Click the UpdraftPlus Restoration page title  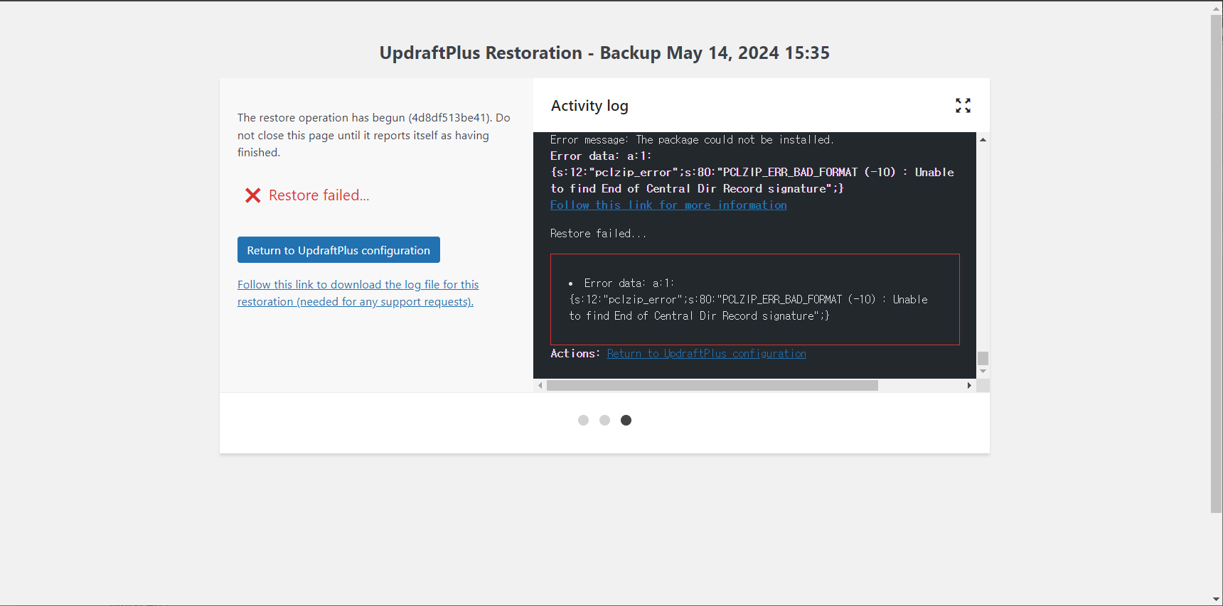[604, 53]
